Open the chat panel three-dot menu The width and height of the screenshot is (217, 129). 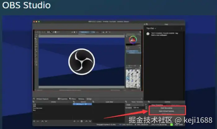click(x=182, y=28)
